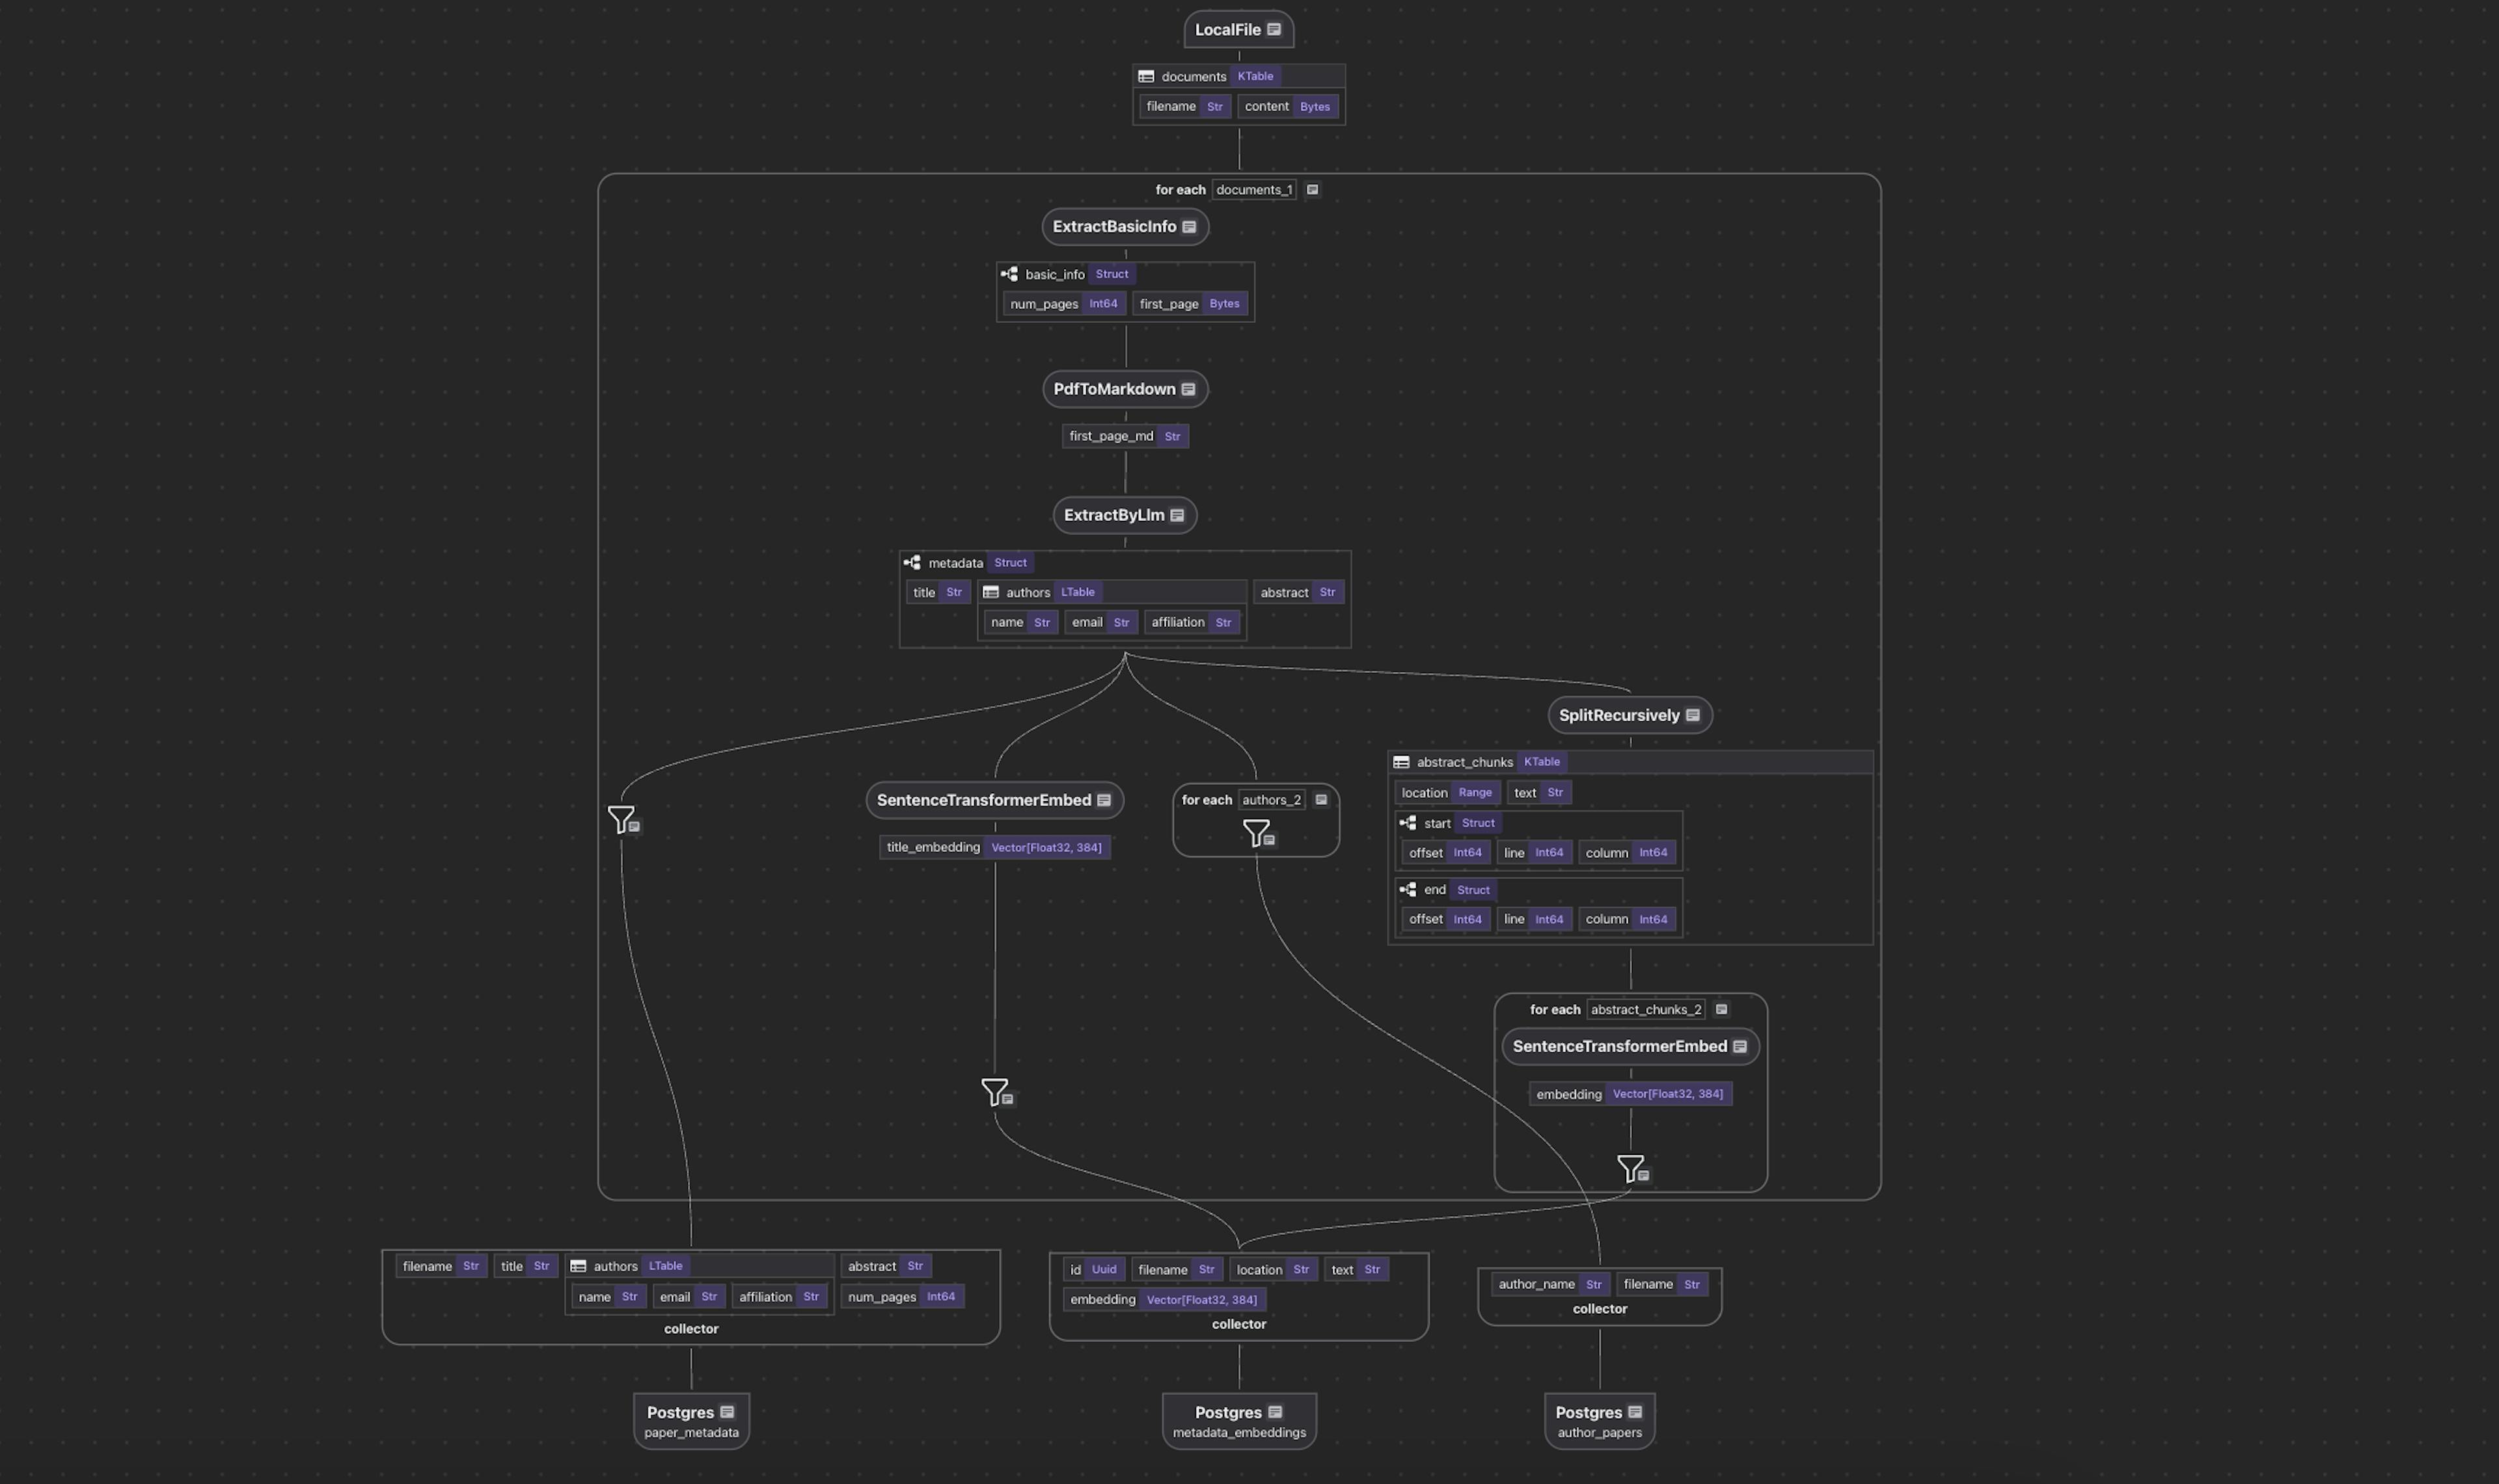Expand details for the documents_1 for-each scope
This screenshot has height=1484, width=2499.
pos(1313,189)
